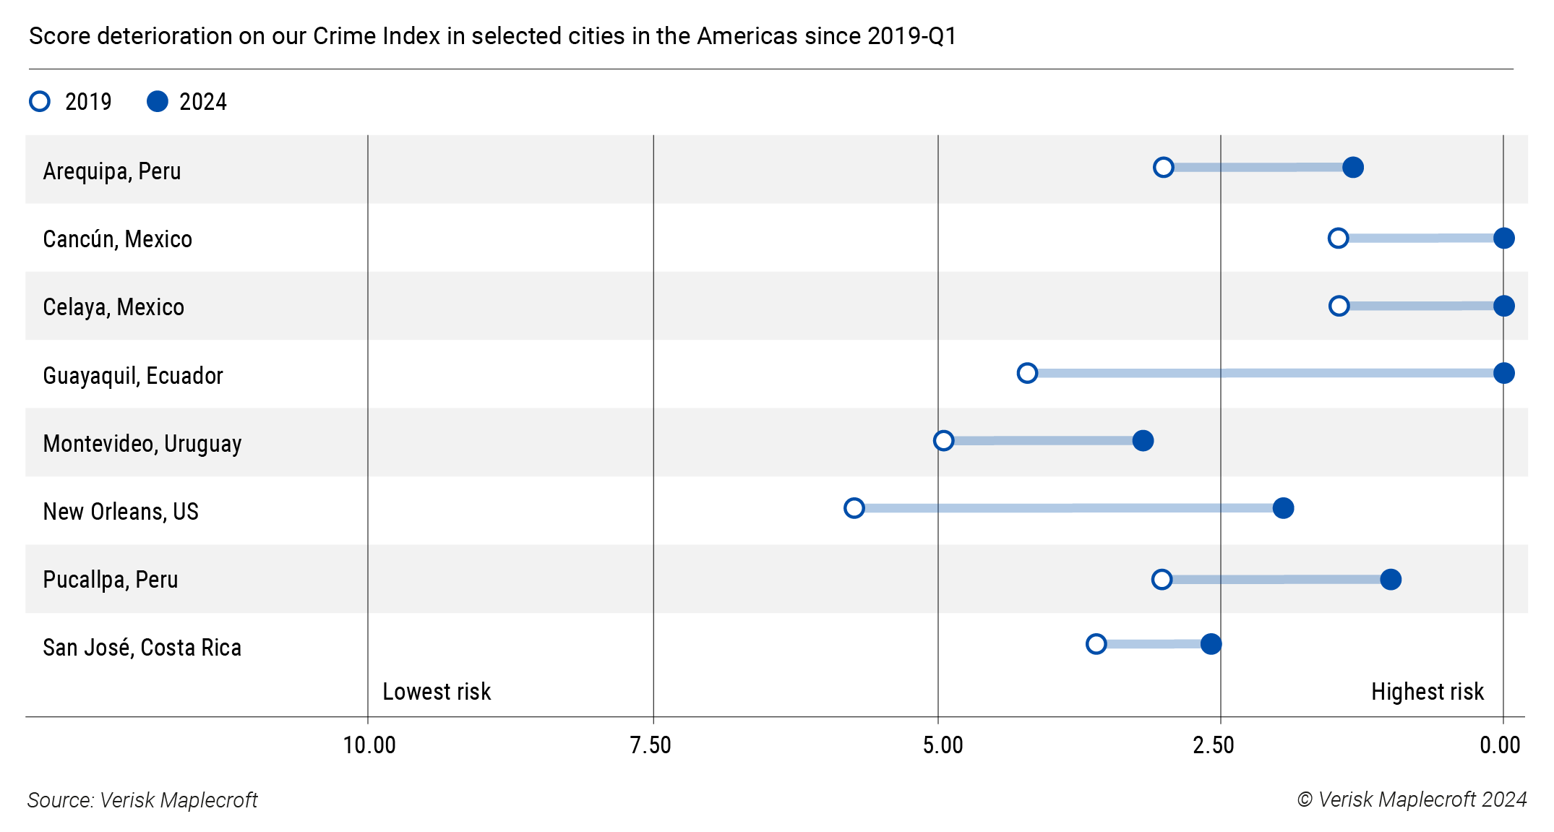Select Celaya's 2024 filled dot
Viewport: 1554px width, 832px height.
click(x=1503, y=306)
